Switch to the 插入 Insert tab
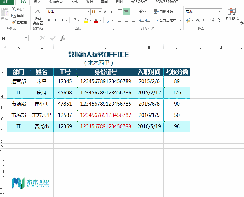244x197 pixels. click(x=37, y=2)
